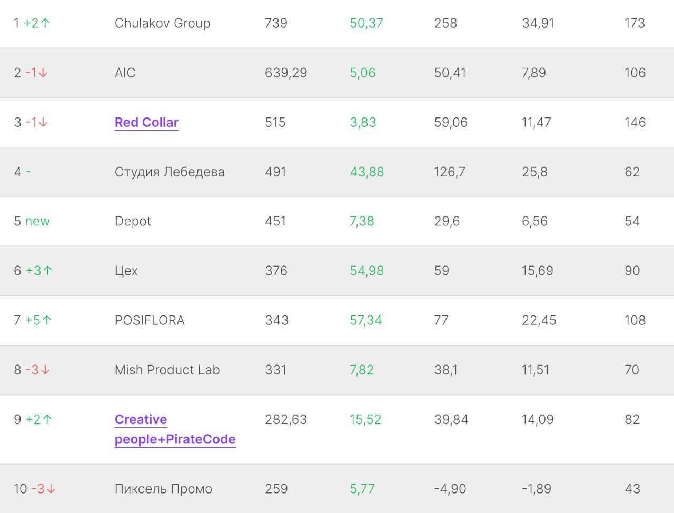Click the Depot agency name
Screen dimensions: 674x513
[133, 221]
